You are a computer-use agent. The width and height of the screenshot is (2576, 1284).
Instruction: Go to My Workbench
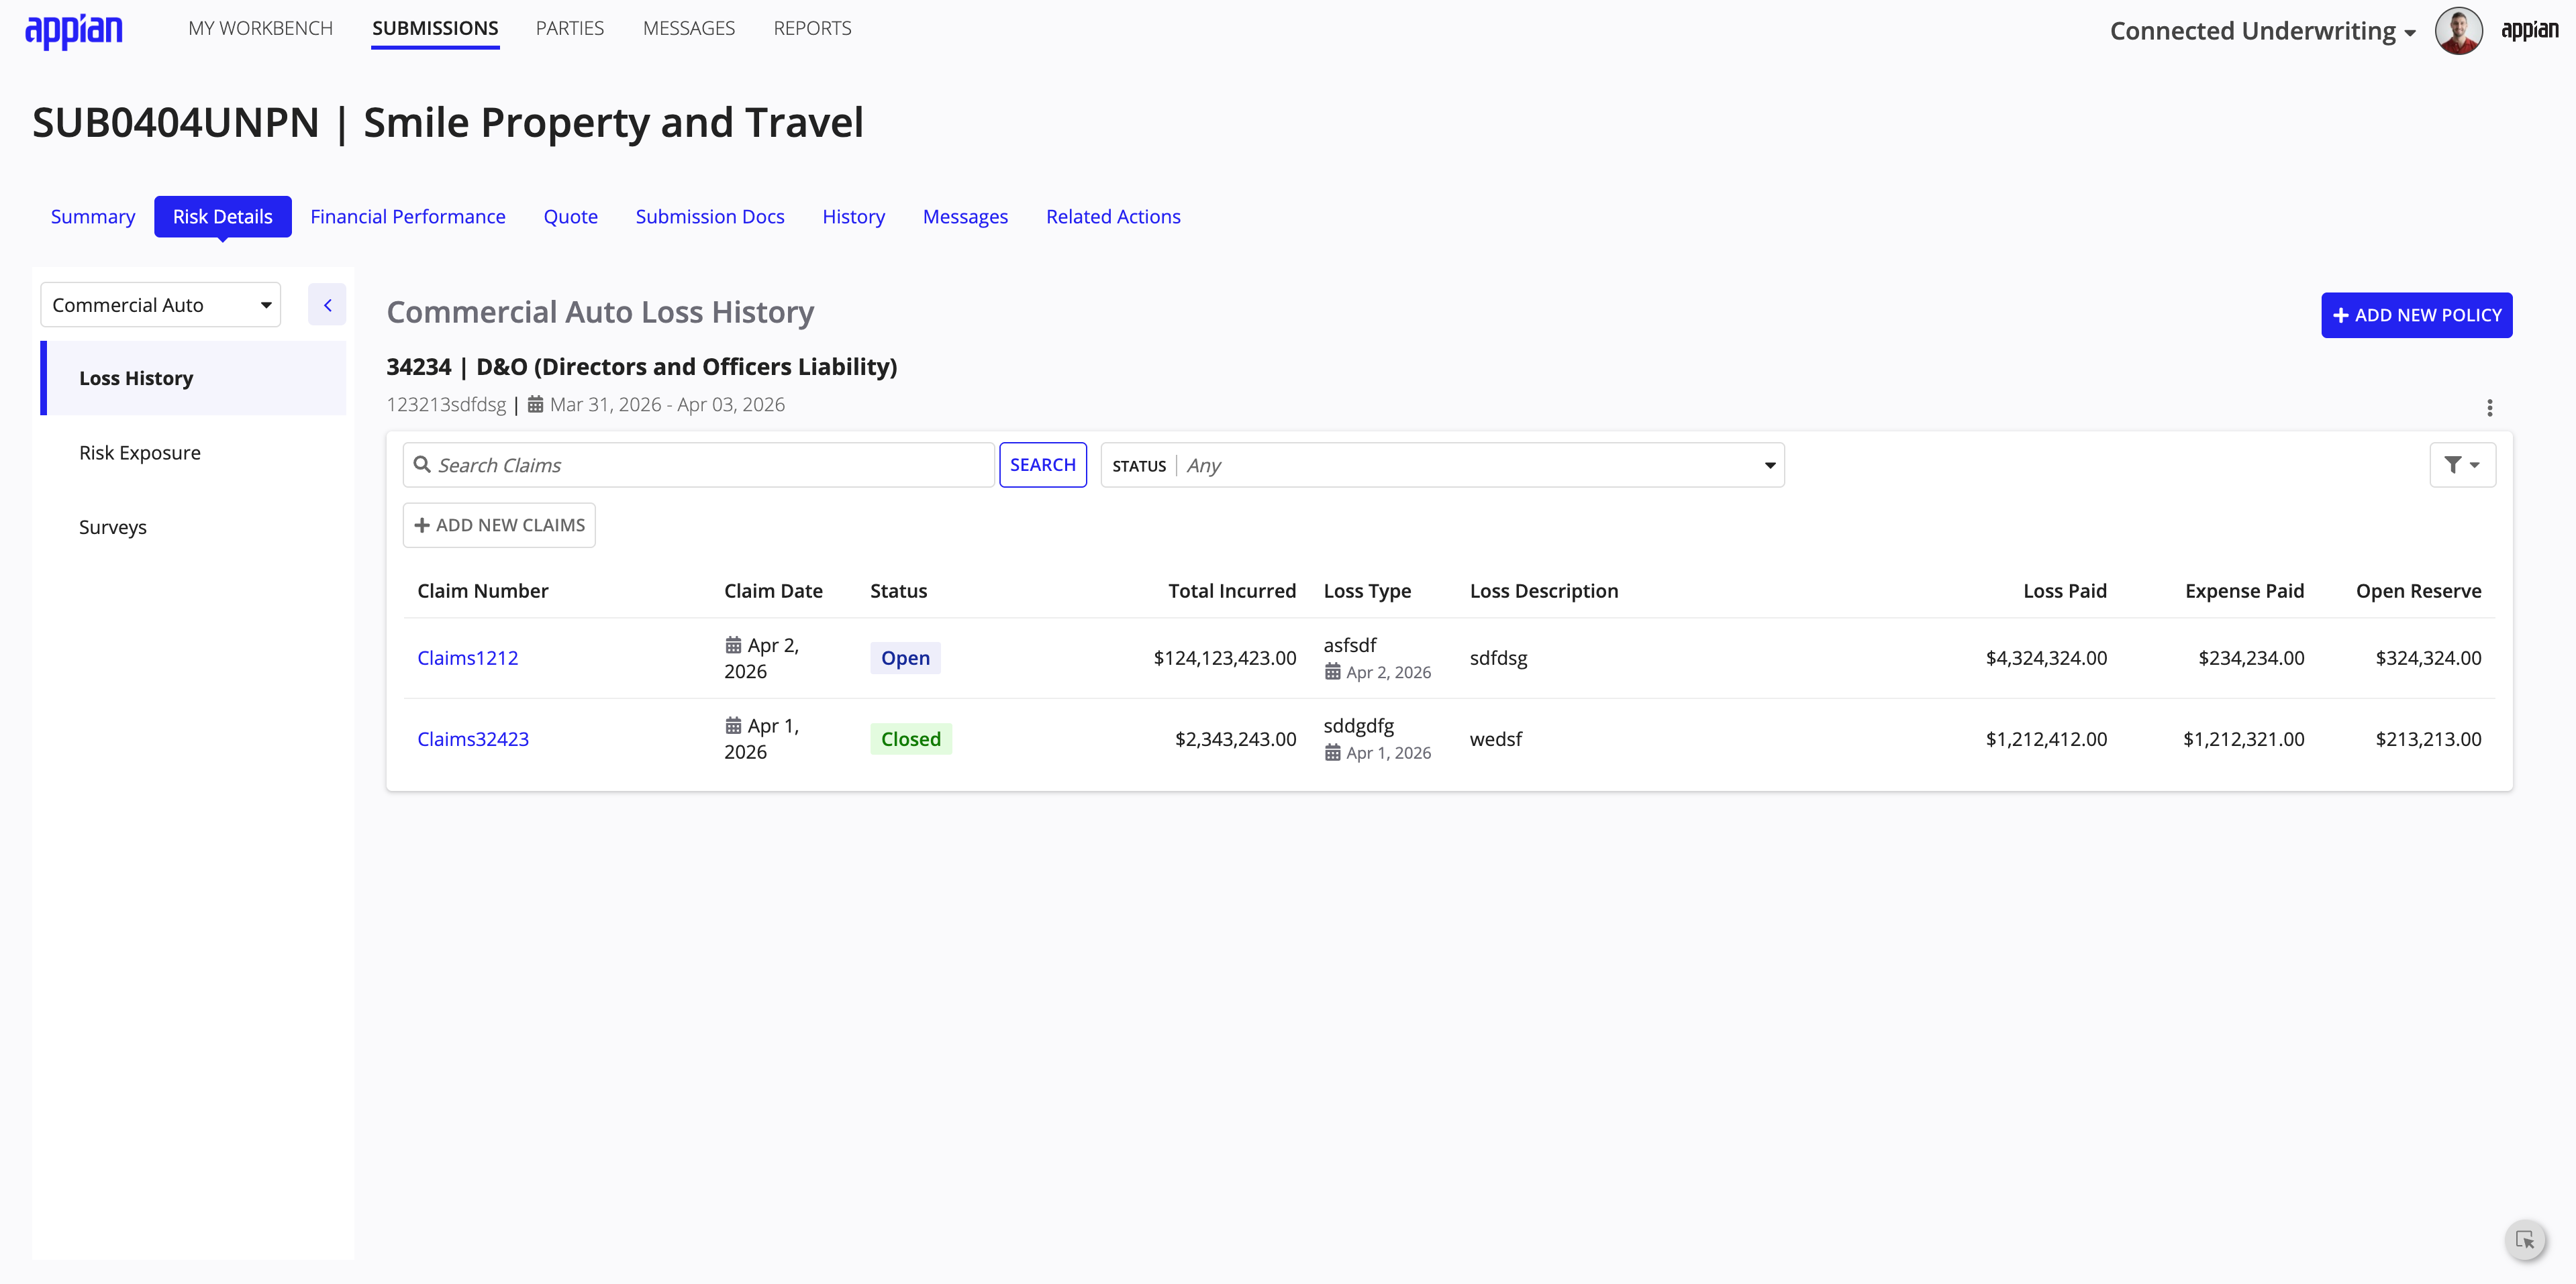point(260,28)
